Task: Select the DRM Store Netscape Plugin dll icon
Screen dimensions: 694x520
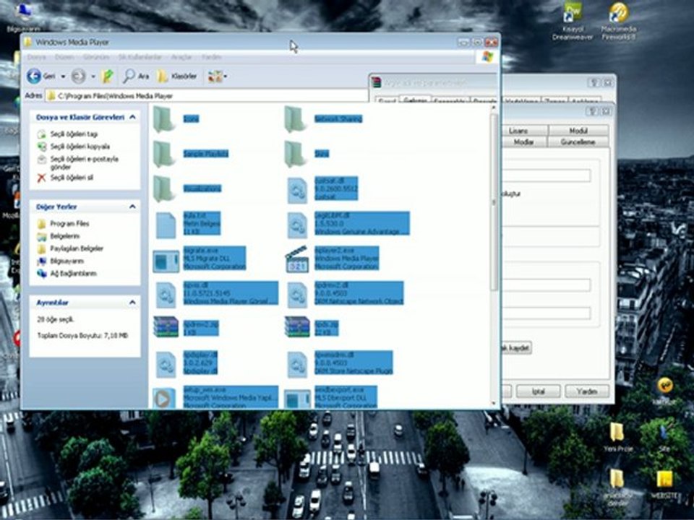Action: [x=297, y=364]
